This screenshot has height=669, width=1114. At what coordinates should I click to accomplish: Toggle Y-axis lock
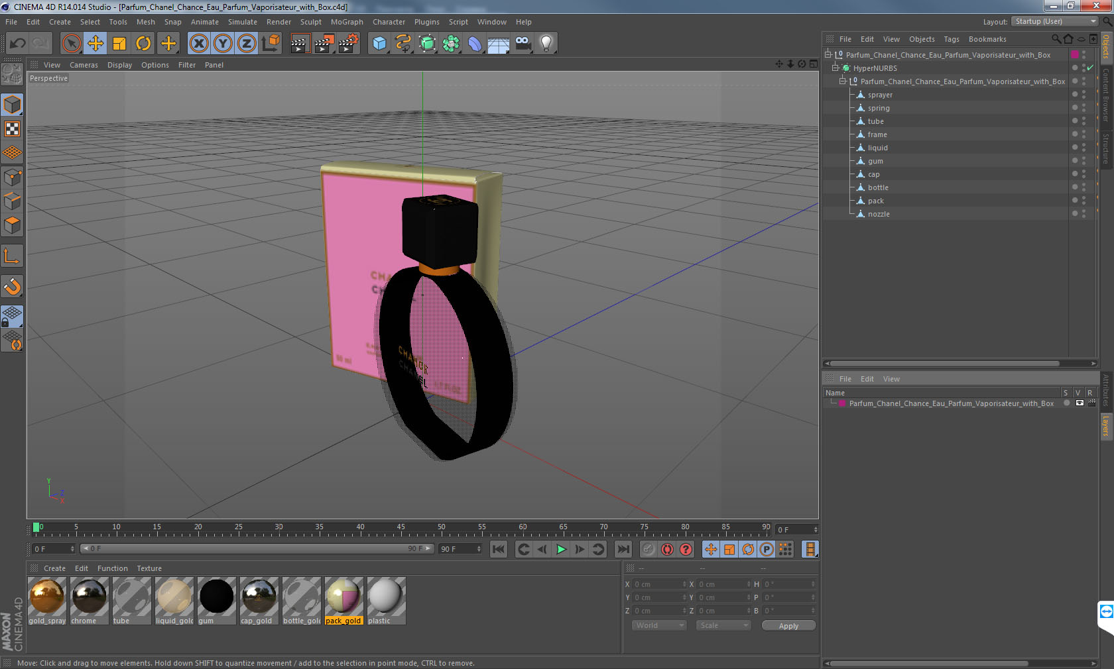click(223, 44)
